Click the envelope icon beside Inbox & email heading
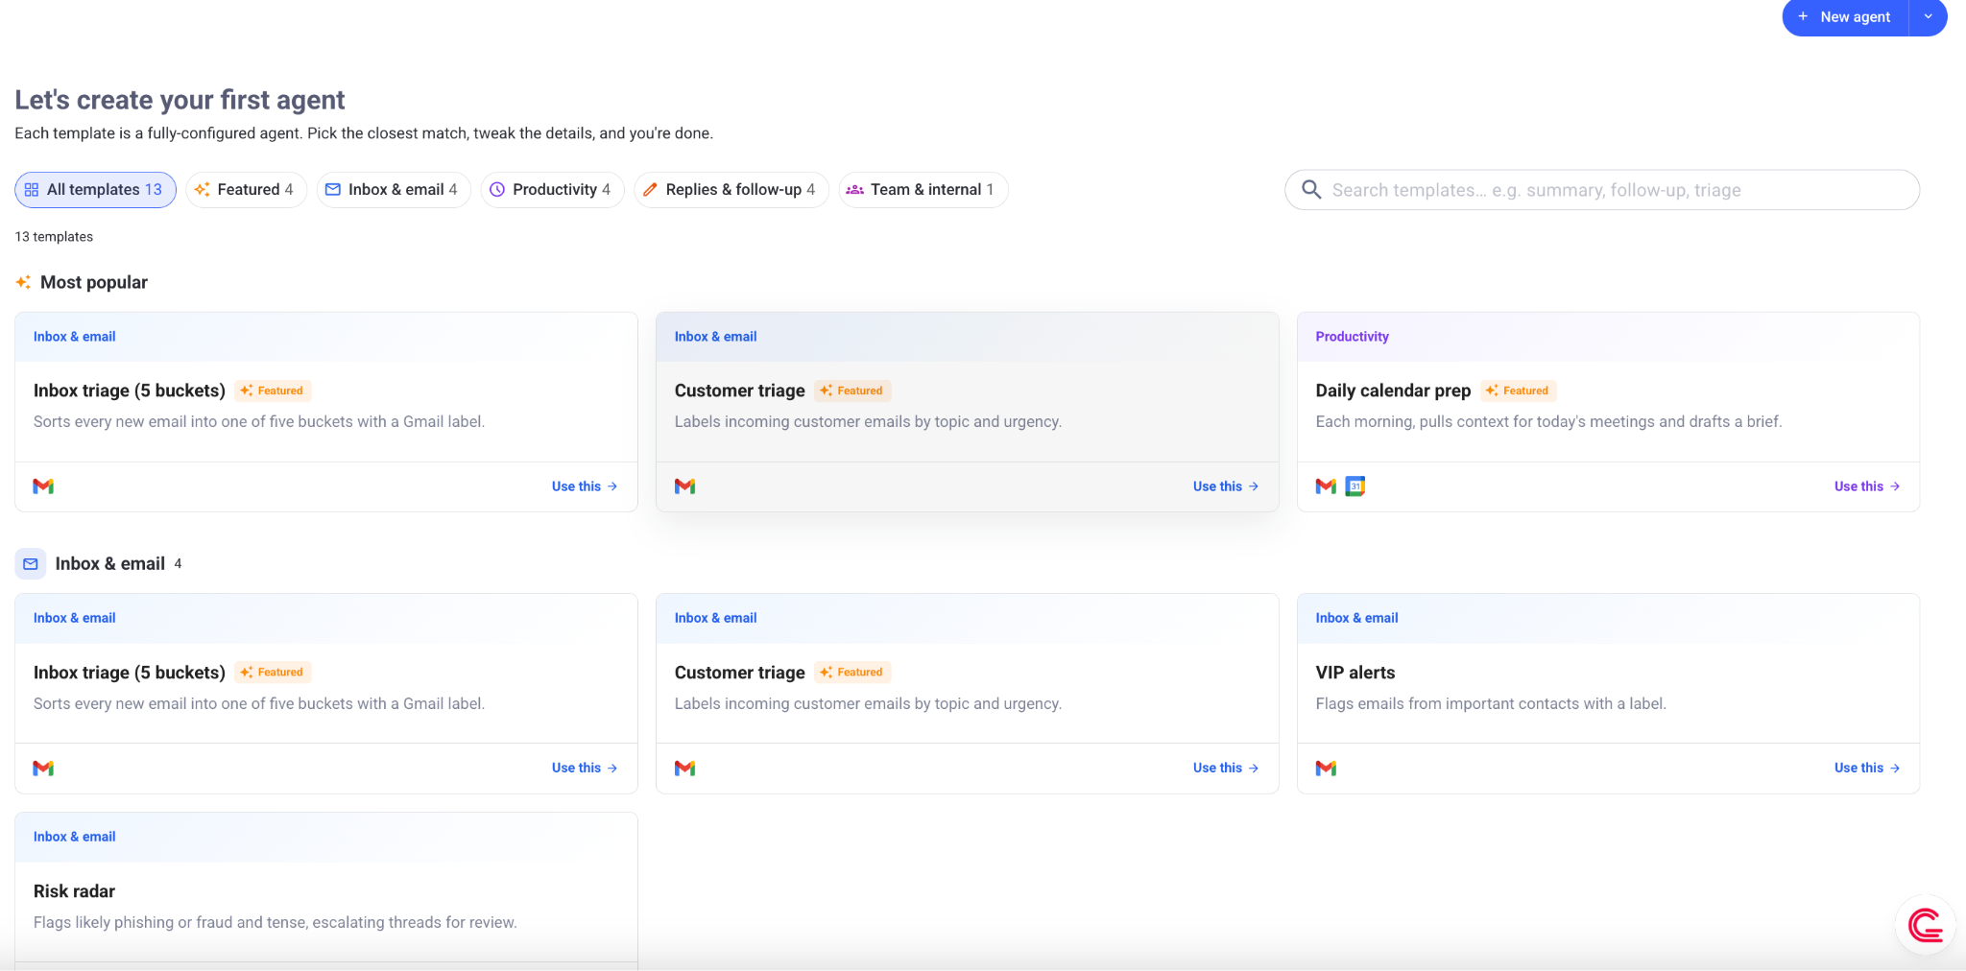Viewport: 1966px width, 971px height. tap(31, 564)
